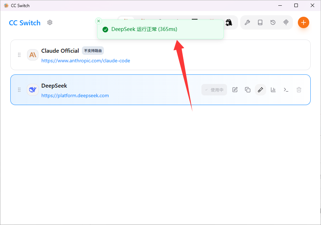The height and width of the screenshot is (225, 321).
Task: Click the paperclip icon in the top toolbar
Action: click(x=286, y=22)
